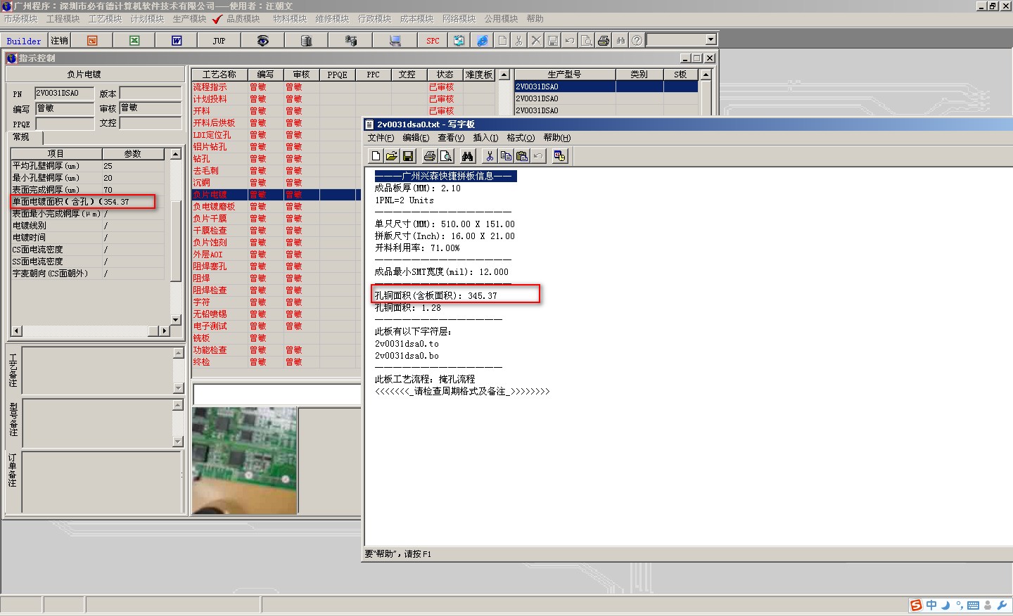Click the Word icon in main toolbar

click(x=177, y=41)
